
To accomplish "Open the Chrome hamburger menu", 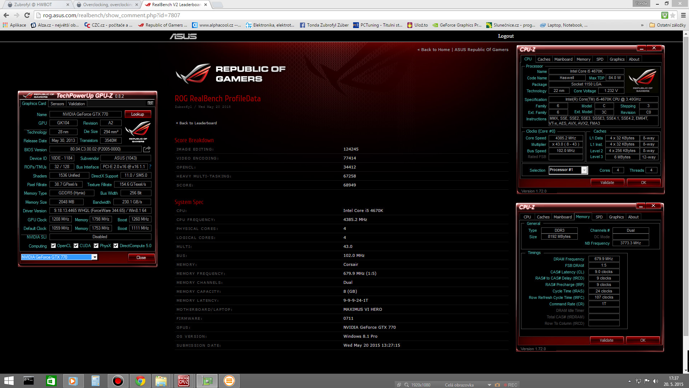I will coord(683,15).
